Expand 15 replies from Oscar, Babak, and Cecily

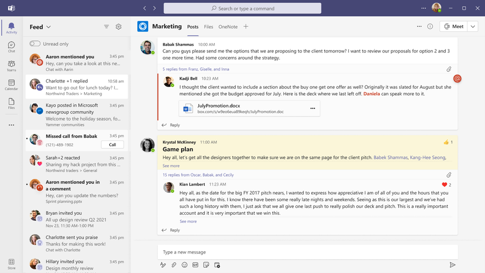(198, 175)
